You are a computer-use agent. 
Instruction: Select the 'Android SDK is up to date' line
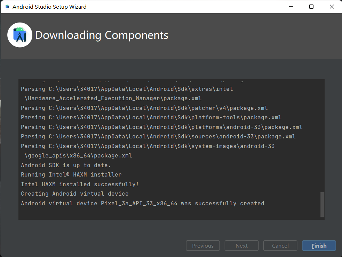tap(66, 165)
